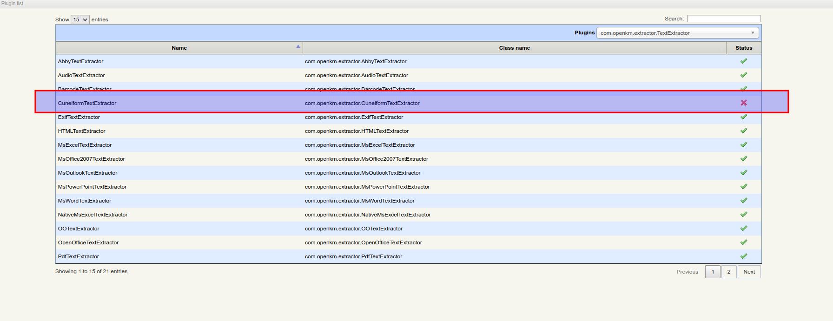Screen dimensions: 833x321
Task: Click MsWordTextExtractor status check icon
Action: [x=743, y=200]
